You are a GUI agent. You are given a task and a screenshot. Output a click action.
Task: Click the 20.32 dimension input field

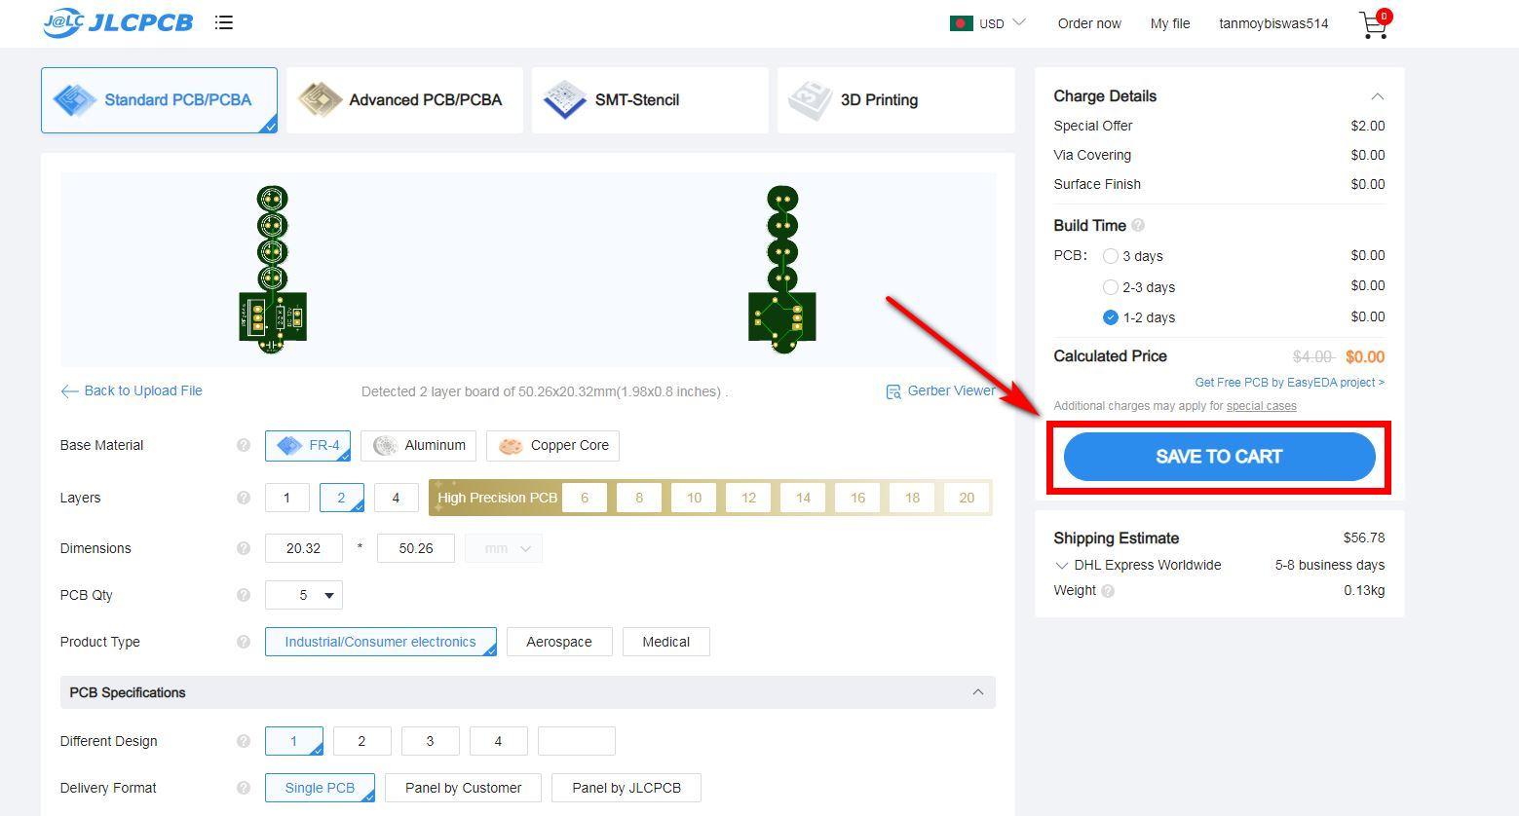point(304,548)
